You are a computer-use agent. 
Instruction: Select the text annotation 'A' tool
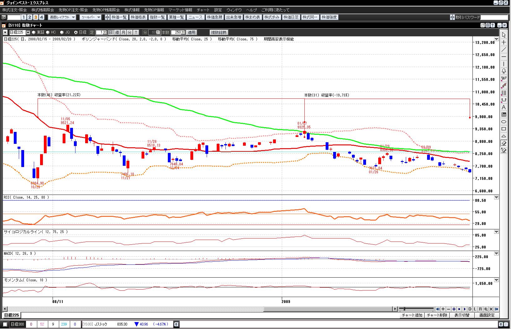pos(503,107)
